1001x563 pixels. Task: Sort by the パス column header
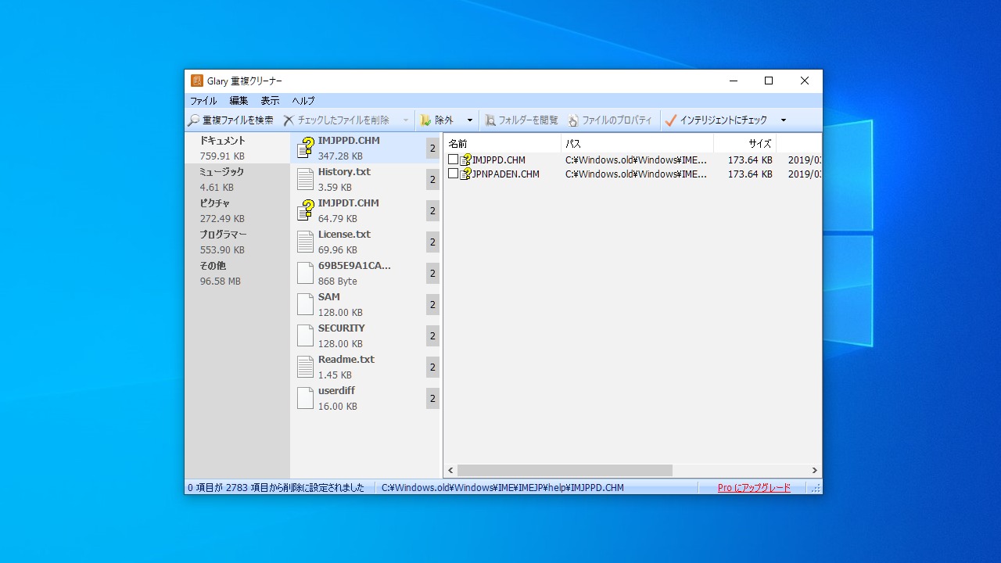tap(637, 143)
